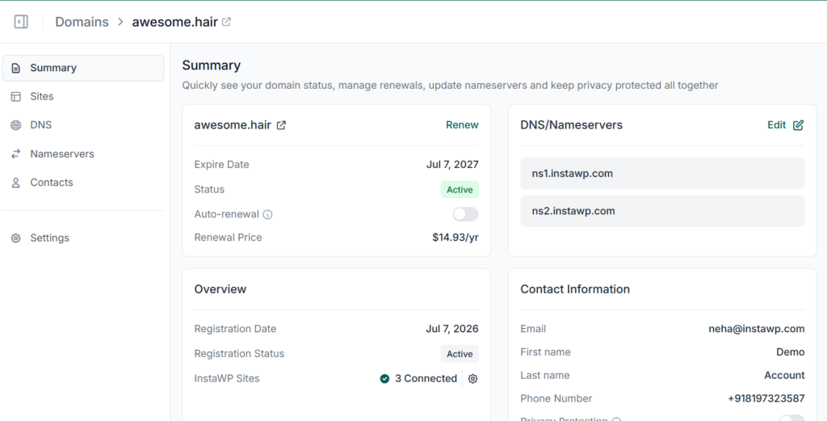Click the expire date Jul 7, 2027
This screenshot has width=827, height=421.
pos(452,165)
